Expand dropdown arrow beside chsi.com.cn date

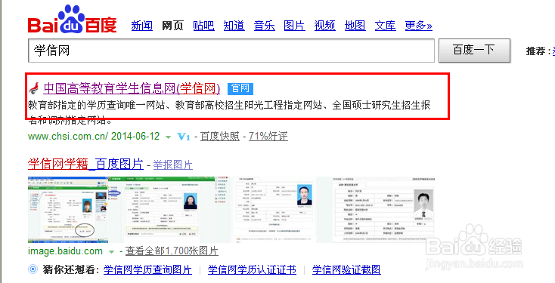click(168, 137)
